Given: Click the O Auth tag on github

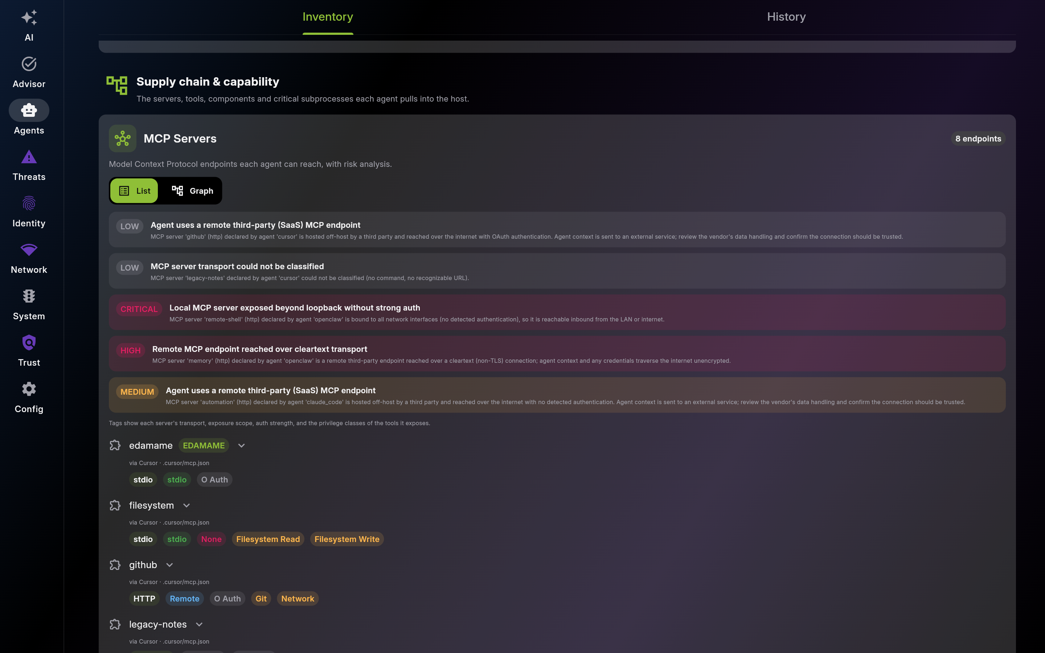Looking at the screenshot, I should 228,599.
